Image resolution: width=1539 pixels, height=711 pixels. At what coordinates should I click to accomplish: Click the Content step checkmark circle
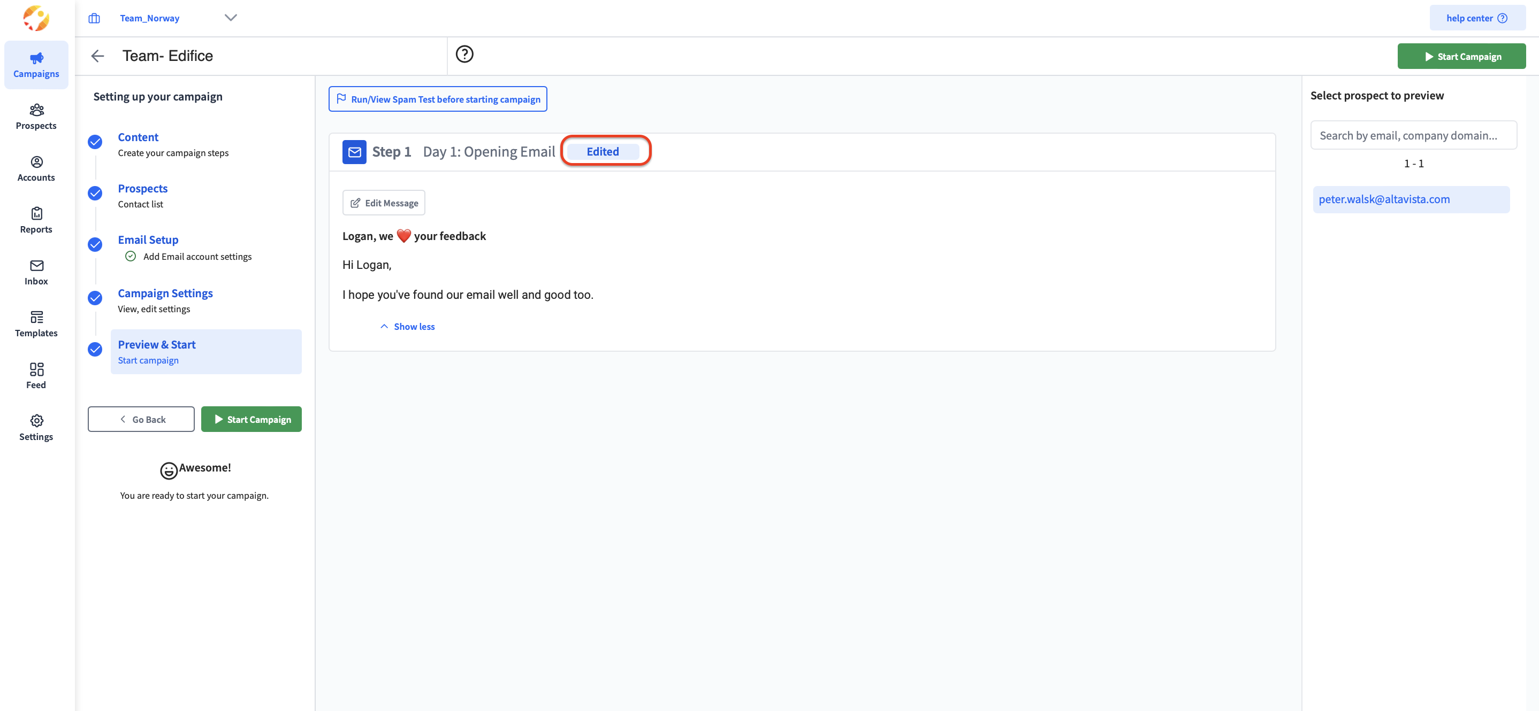pos(95,142)
